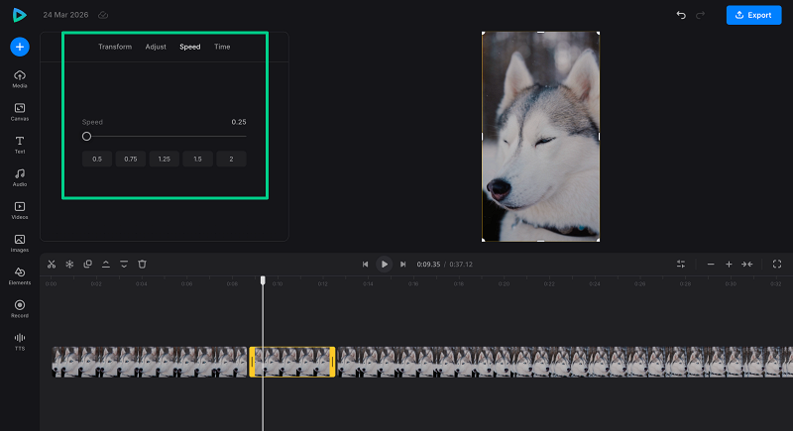Image resolution: width=793 pixels, height=431 pixels.
Task: Click the total duration 0:37.12 text
Action: (461, 265)
